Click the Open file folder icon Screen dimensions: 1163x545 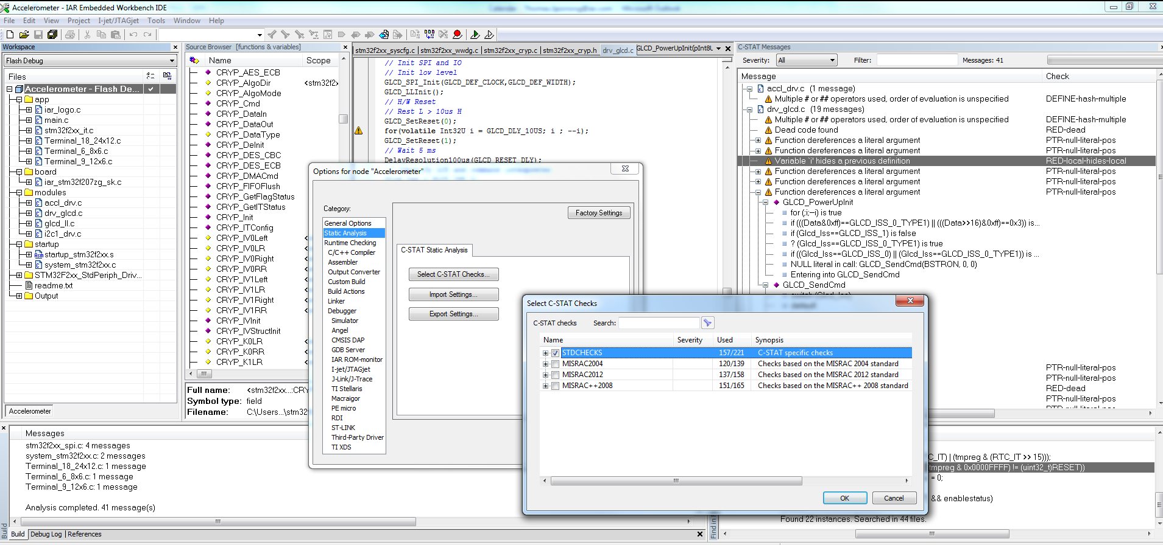click(24, 35)
